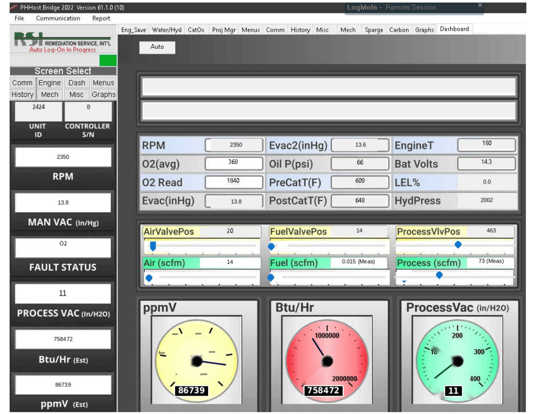
Task: Click the Unit ID field showing 2424
Action: click(38, 111)
